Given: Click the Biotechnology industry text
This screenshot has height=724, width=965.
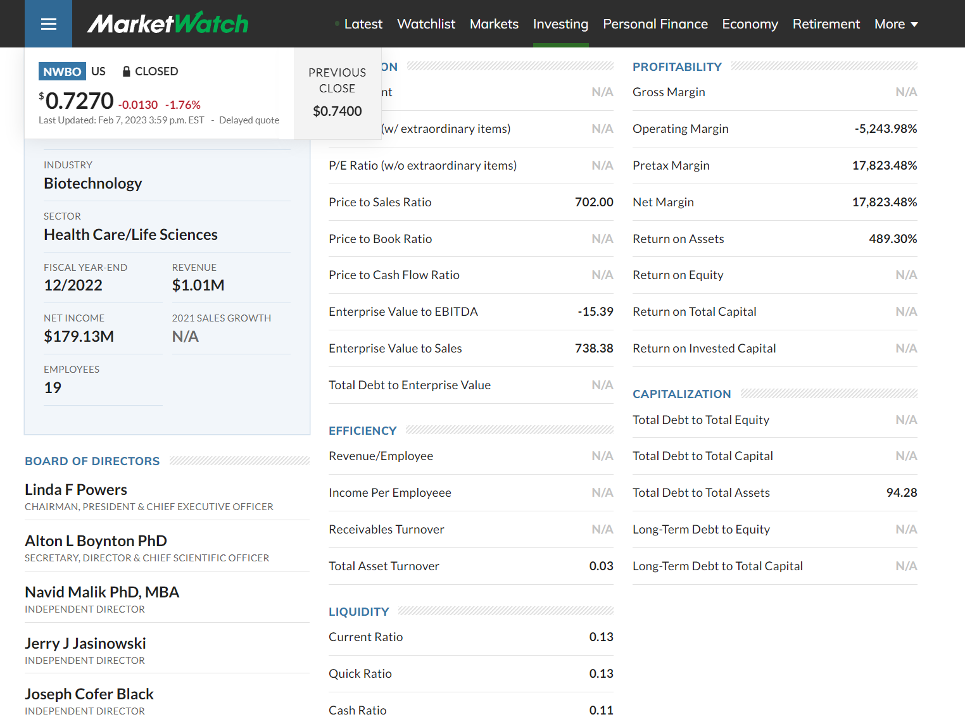Looking at the screenshot, I should [93, 184].
